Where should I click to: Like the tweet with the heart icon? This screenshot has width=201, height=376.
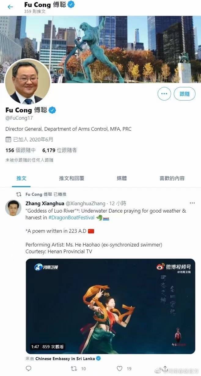pyautogui.click(x=120, y=369)
